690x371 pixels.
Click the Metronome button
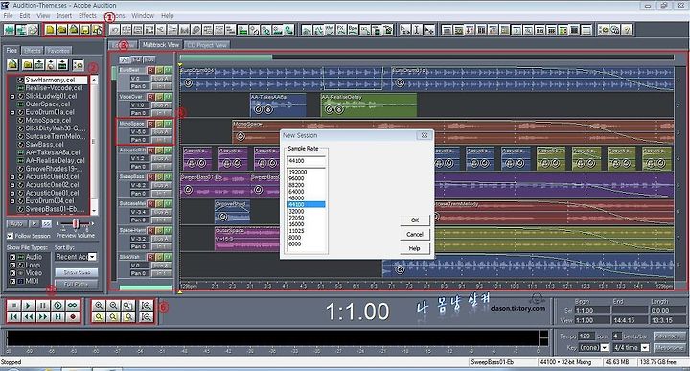pos(669,348)
